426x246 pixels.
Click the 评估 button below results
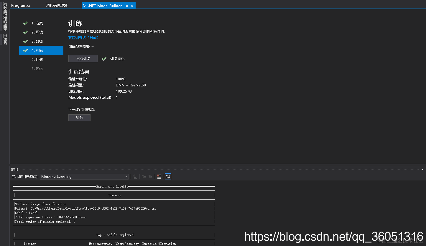80,118
